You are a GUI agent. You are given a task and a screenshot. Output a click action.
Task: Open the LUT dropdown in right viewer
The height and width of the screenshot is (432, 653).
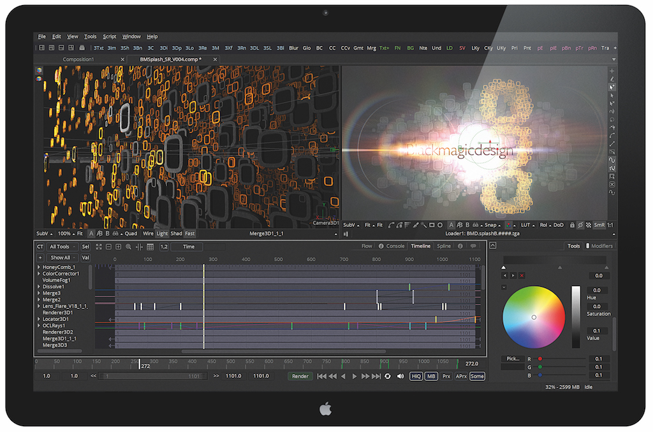click(527, 225)
